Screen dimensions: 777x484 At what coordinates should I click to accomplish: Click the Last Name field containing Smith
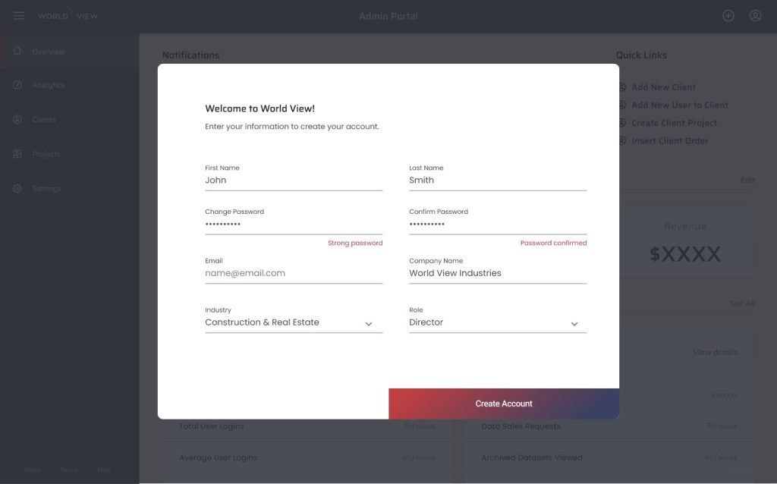point(498,181)
